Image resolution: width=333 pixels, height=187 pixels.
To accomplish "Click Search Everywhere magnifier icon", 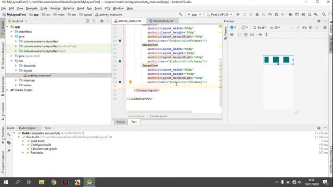I will click(x=324, y=15).
